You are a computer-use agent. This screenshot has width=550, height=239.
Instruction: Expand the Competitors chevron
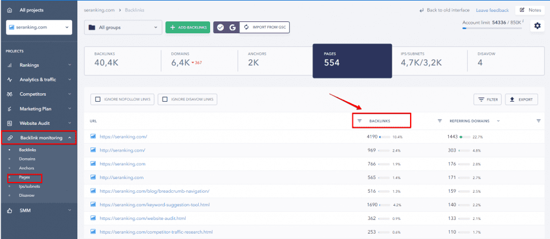70,95
